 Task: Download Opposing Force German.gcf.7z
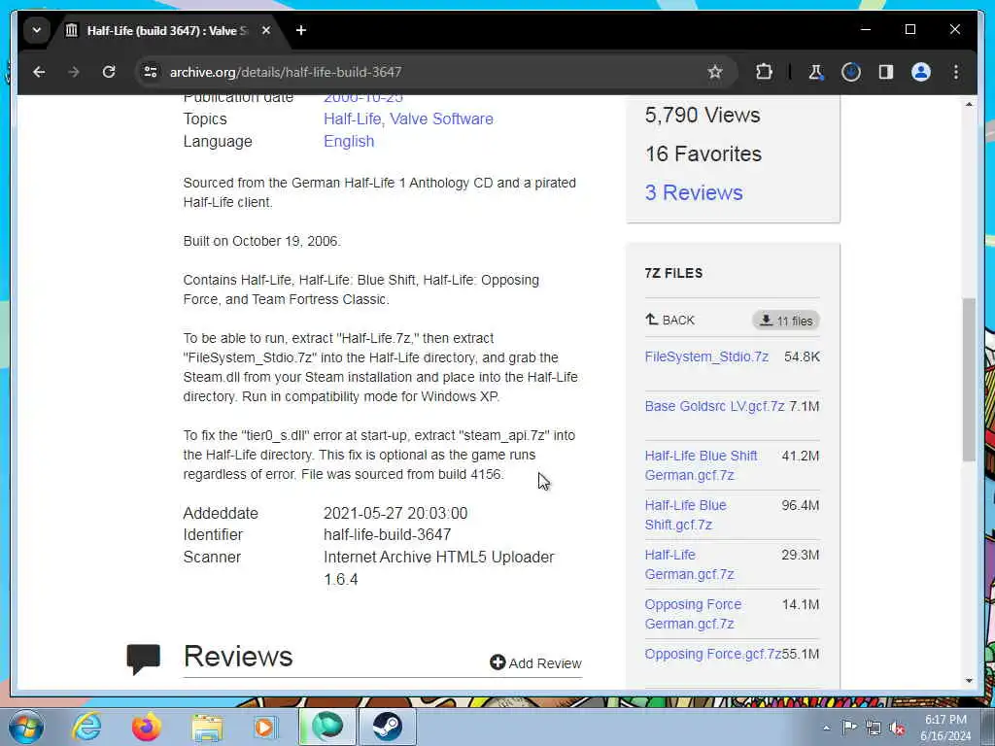[693, 614]
